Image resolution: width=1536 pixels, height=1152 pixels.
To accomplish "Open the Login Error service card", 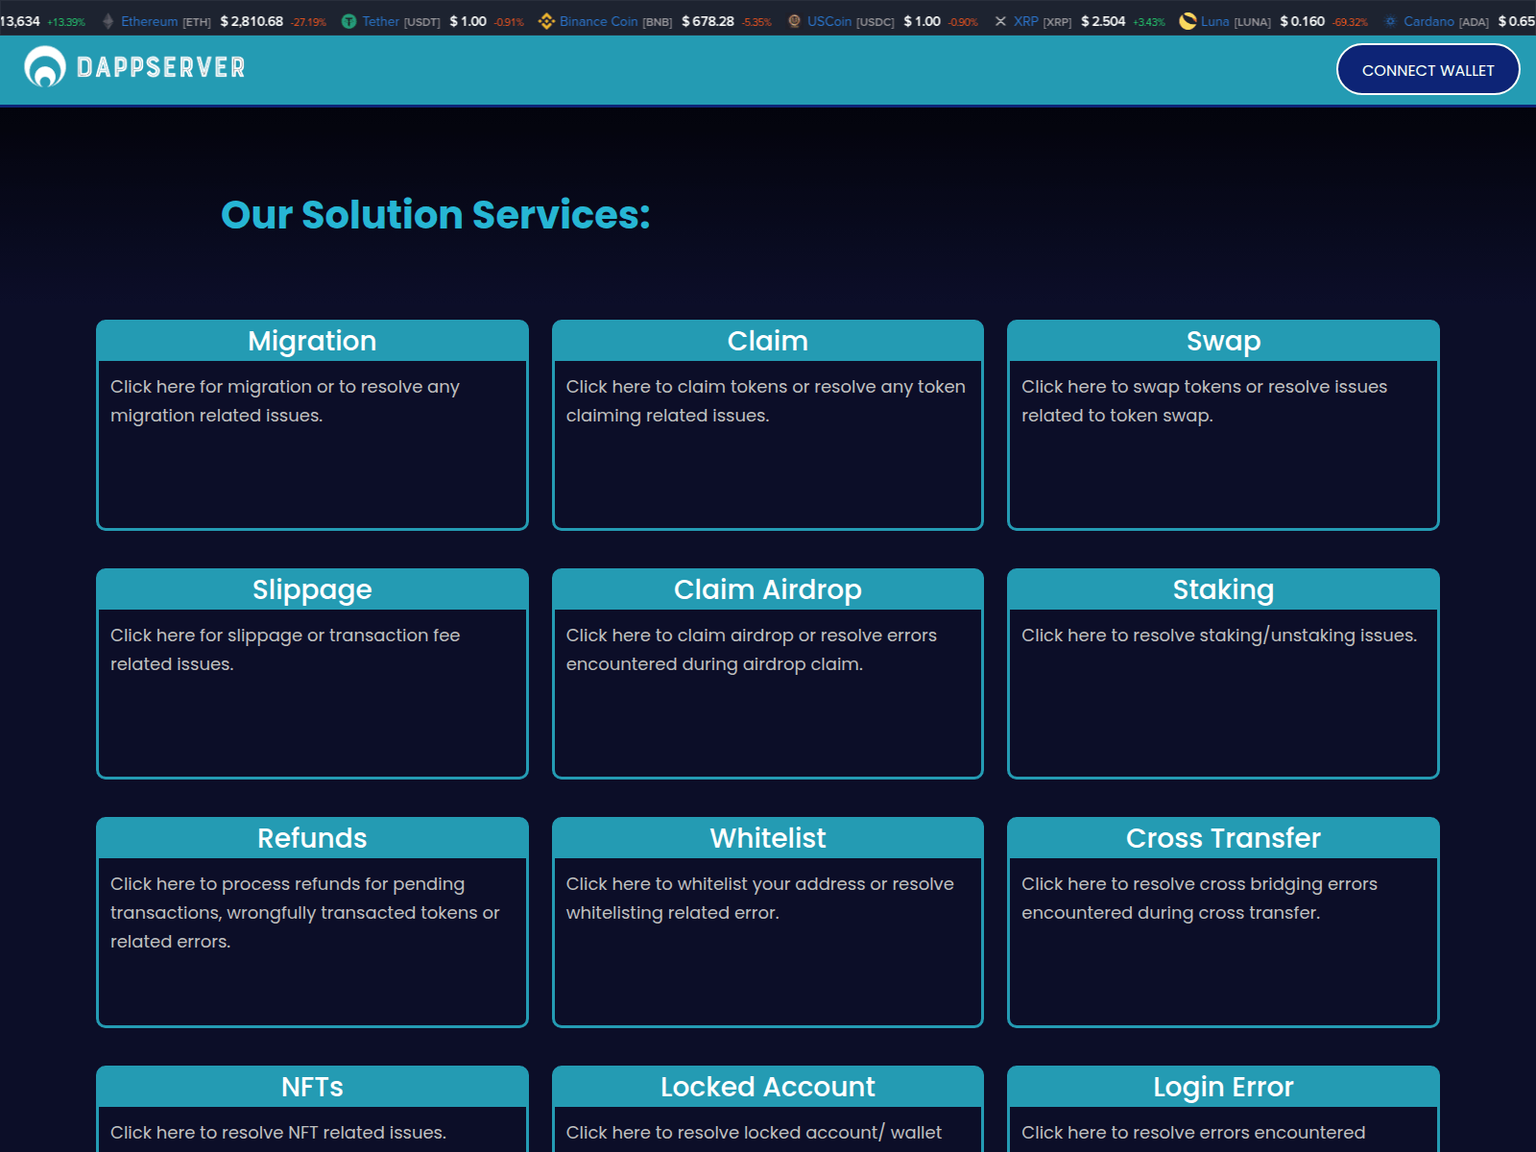I will point(1223,1109).
